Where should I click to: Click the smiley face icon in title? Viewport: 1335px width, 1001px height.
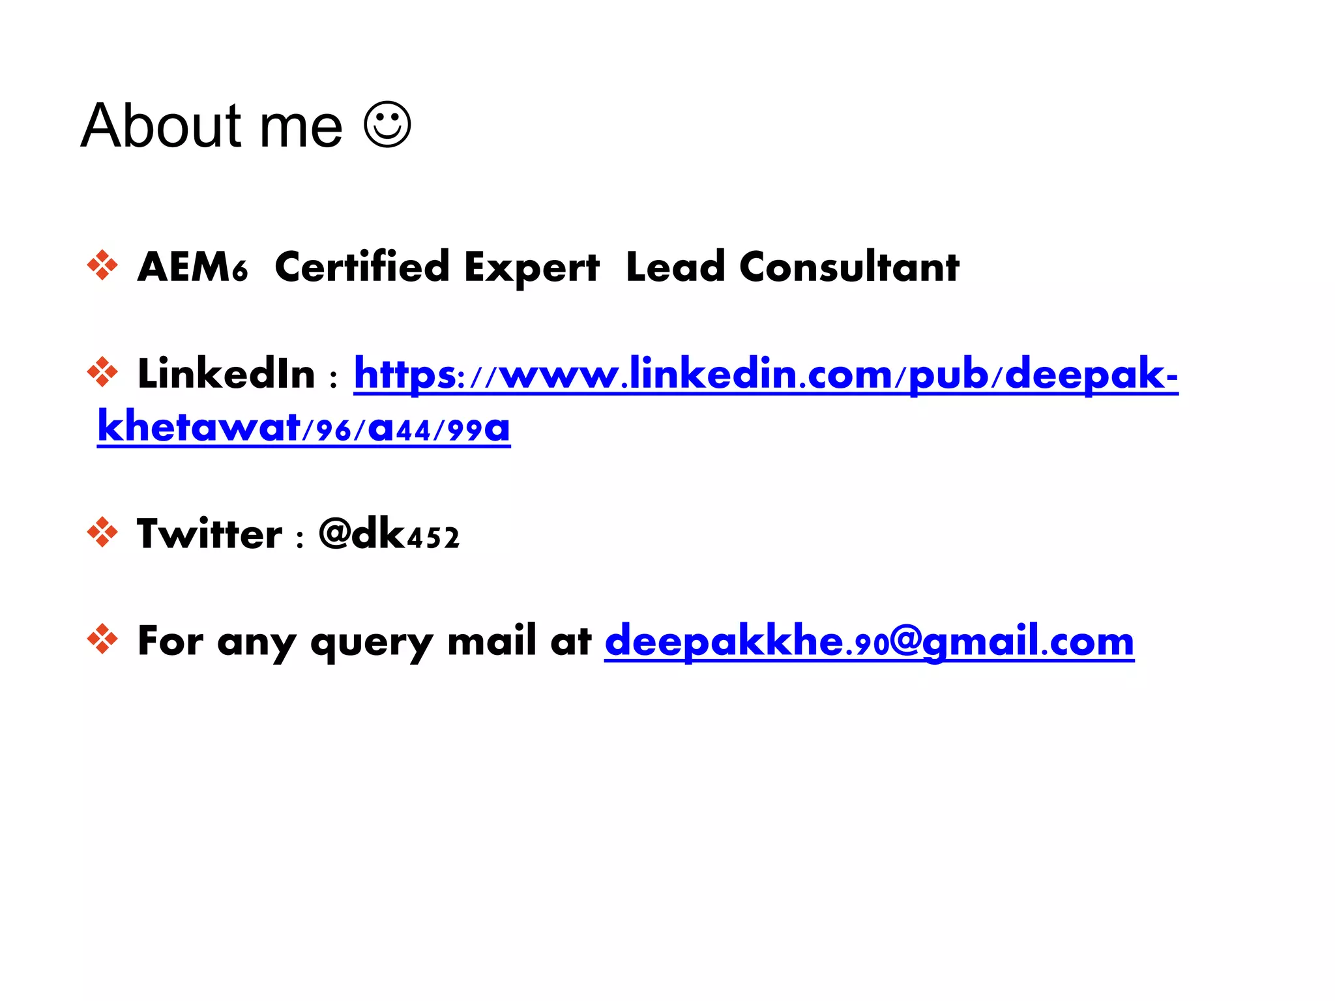pyautogui.click(x=387, y=125)
